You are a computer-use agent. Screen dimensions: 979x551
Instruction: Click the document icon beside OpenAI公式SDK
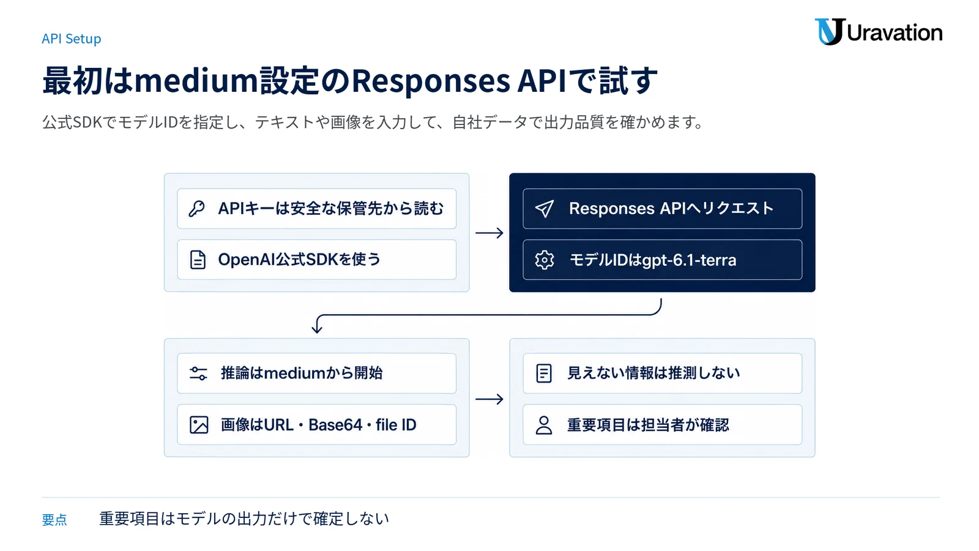(x=198, y=260)
